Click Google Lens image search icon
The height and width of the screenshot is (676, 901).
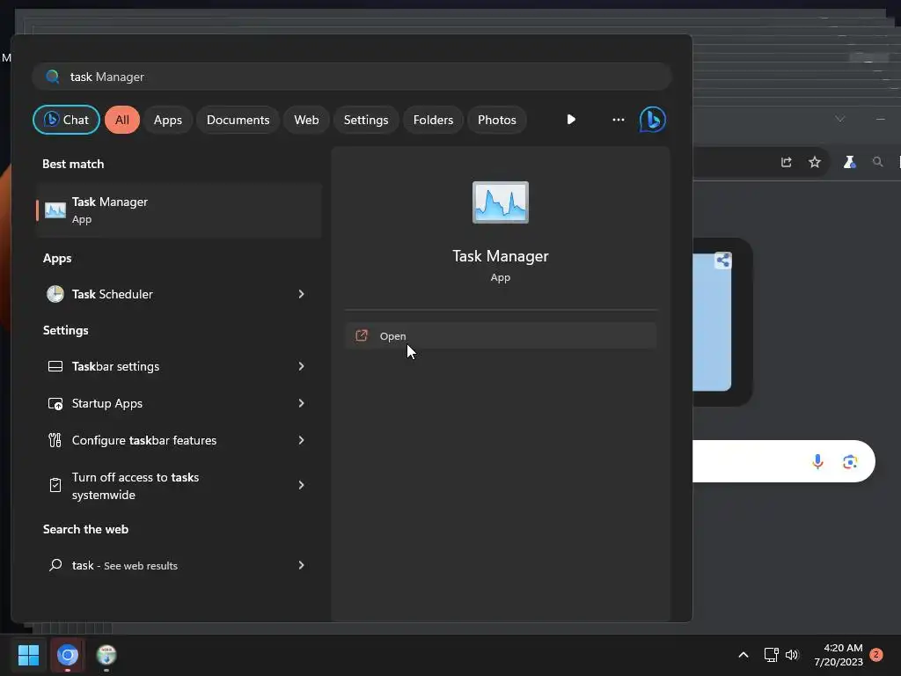pos(851,461)
